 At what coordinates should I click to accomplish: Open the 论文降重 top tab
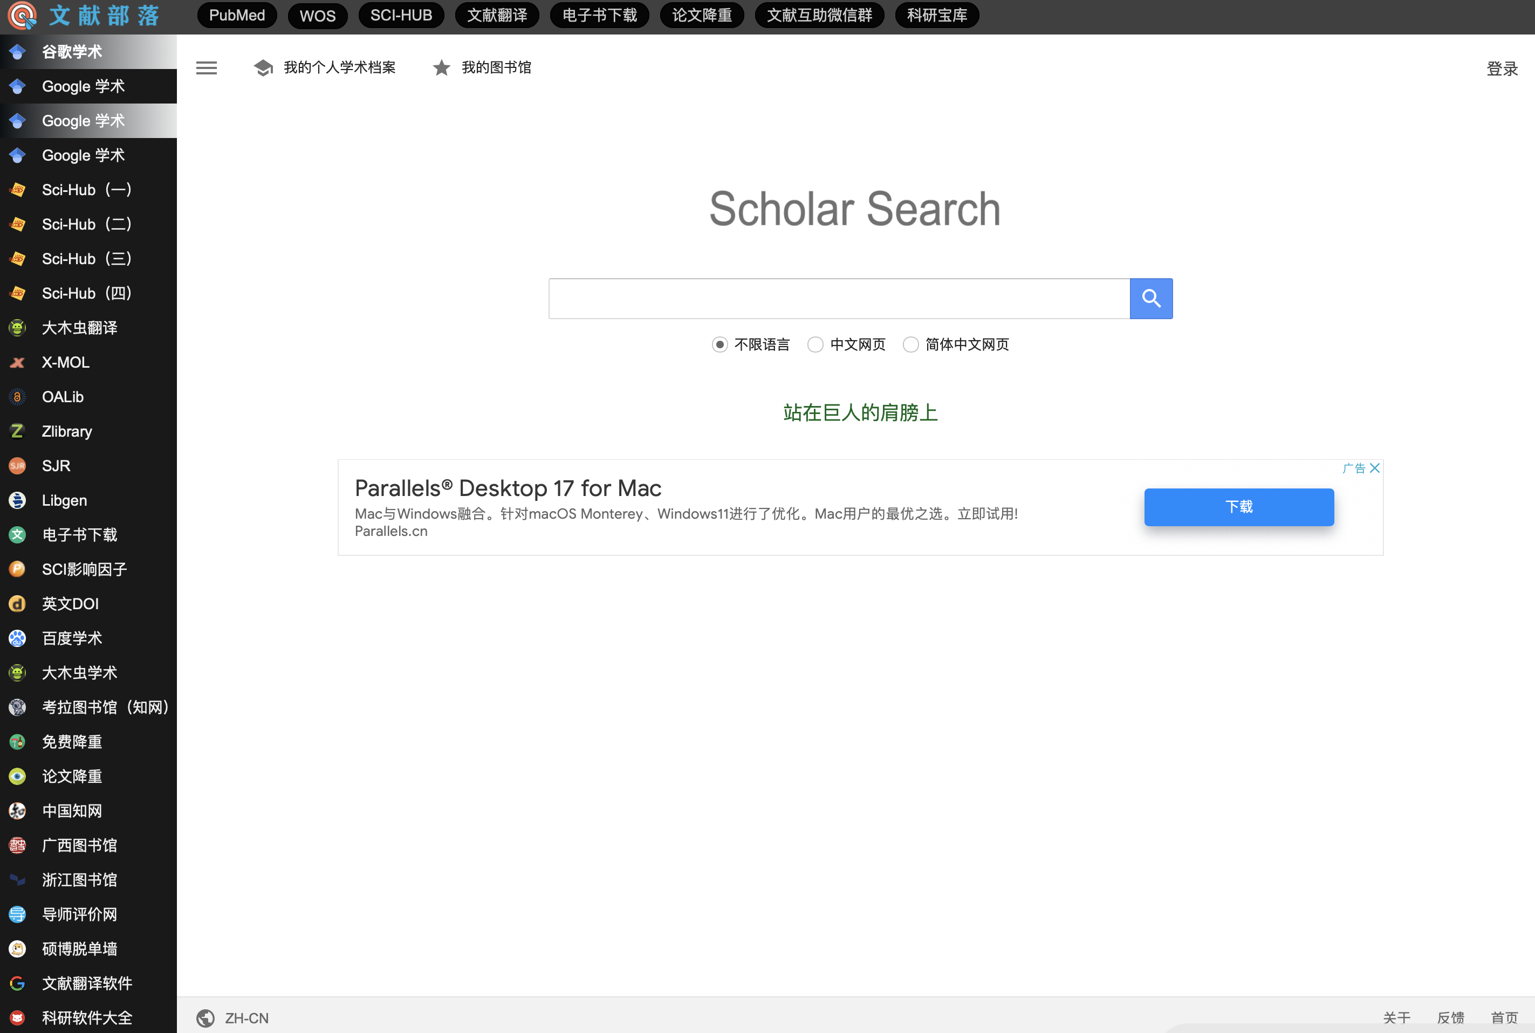point(702,15)
